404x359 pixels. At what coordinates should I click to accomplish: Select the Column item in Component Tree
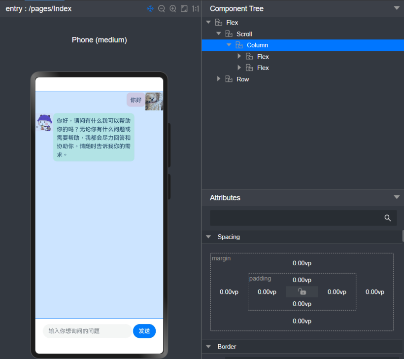pos(257,45)
